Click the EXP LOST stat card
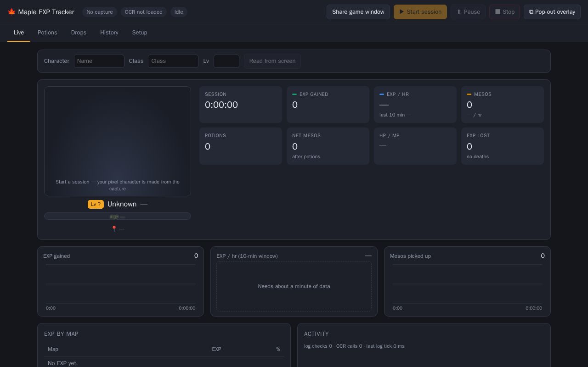This screenshot has height=367, width=588. pos(503,146)
